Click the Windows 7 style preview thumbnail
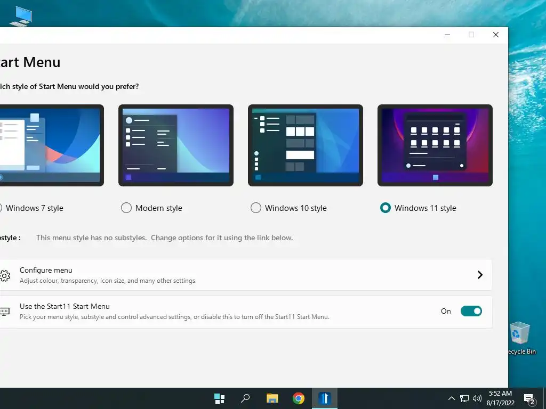The height and width of the screenshot is (409, 546). 52,145
